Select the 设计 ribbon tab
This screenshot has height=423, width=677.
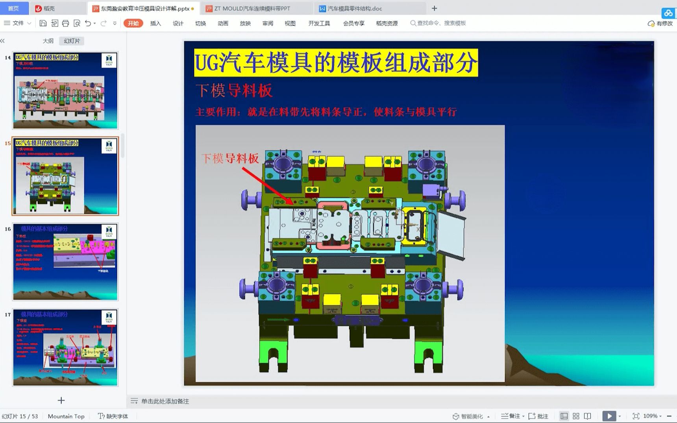[x=178, y=23]
